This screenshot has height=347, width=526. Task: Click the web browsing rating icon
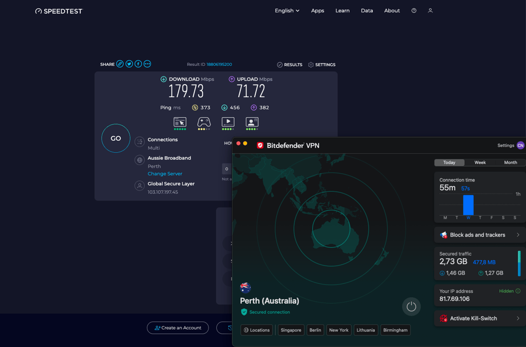(x=180, y=122)
